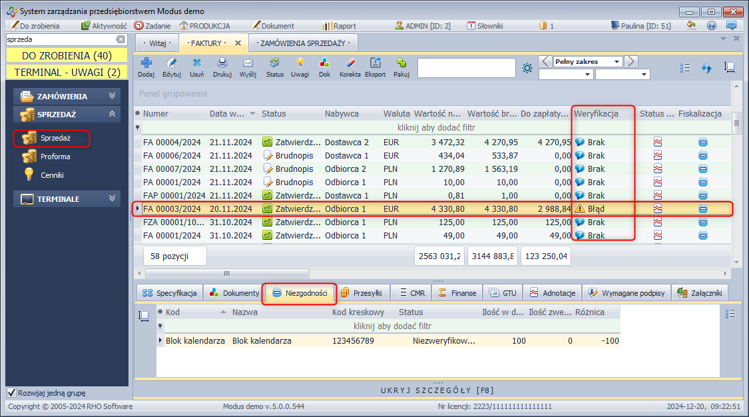The height and width of the screenshot is (417, 749).
Task: Toggle the 'Rozwijaj jedną grupę' checkbox
Action: pos(11,392)
